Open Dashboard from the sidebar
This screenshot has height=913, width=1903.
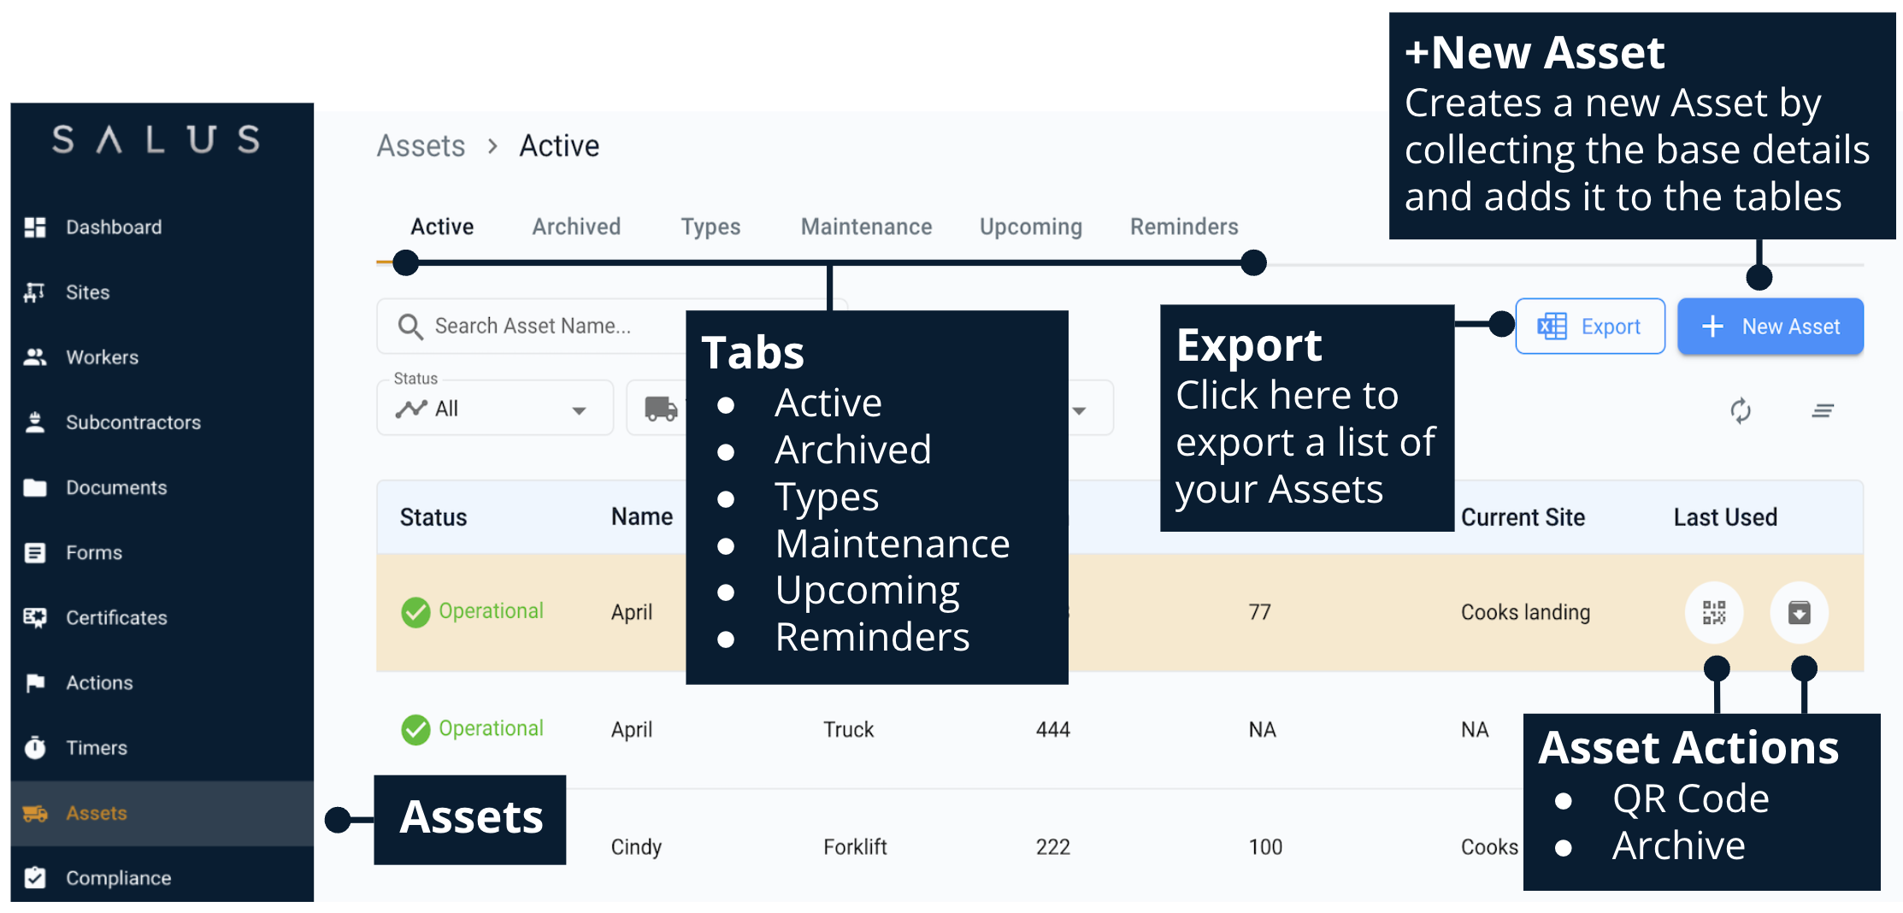(x=113, y=227)
